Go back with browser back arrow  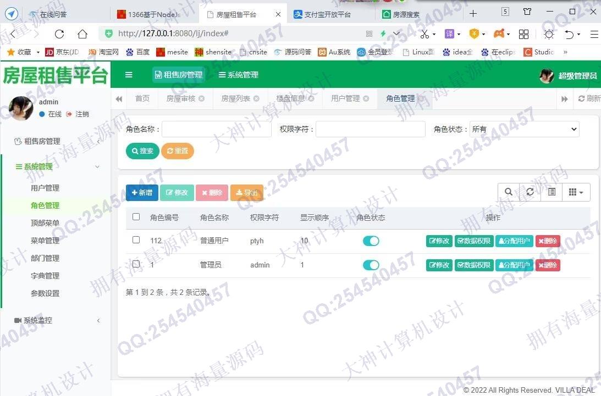click(x=13, y=34)
